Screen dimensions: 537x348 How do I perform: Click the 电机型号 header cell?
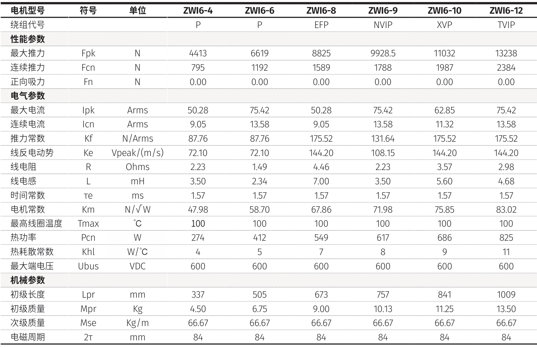[28, 11]
